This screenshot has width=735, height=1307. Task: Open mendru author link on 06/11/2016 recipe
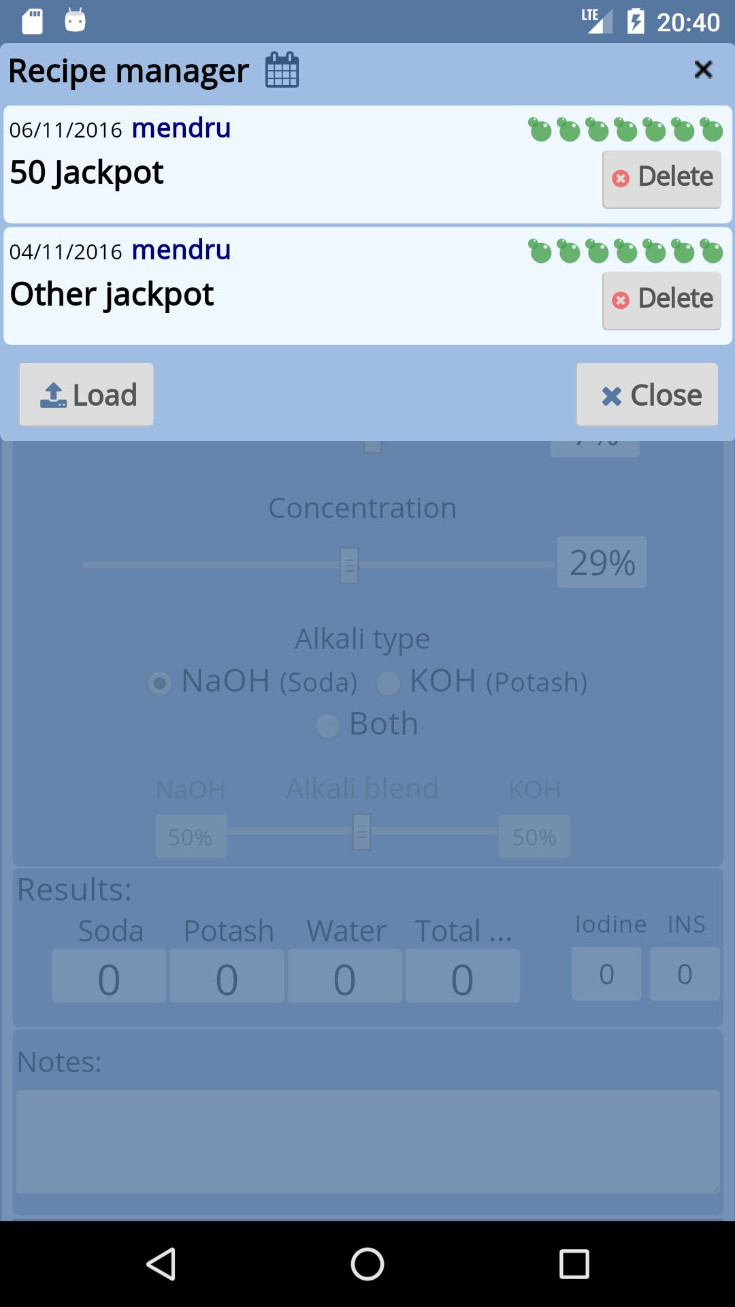(181, 129)
